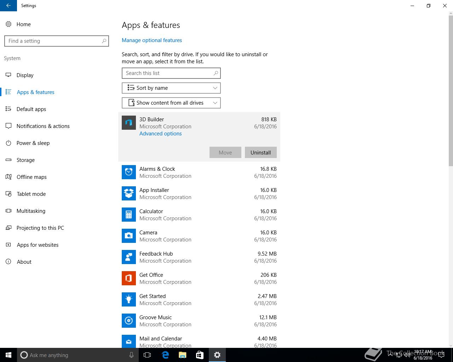Image resolution: width=453 pixels, height=362 pixels.
Task: Click the Get Started lightbulb icon
Action: coord(129,299)
